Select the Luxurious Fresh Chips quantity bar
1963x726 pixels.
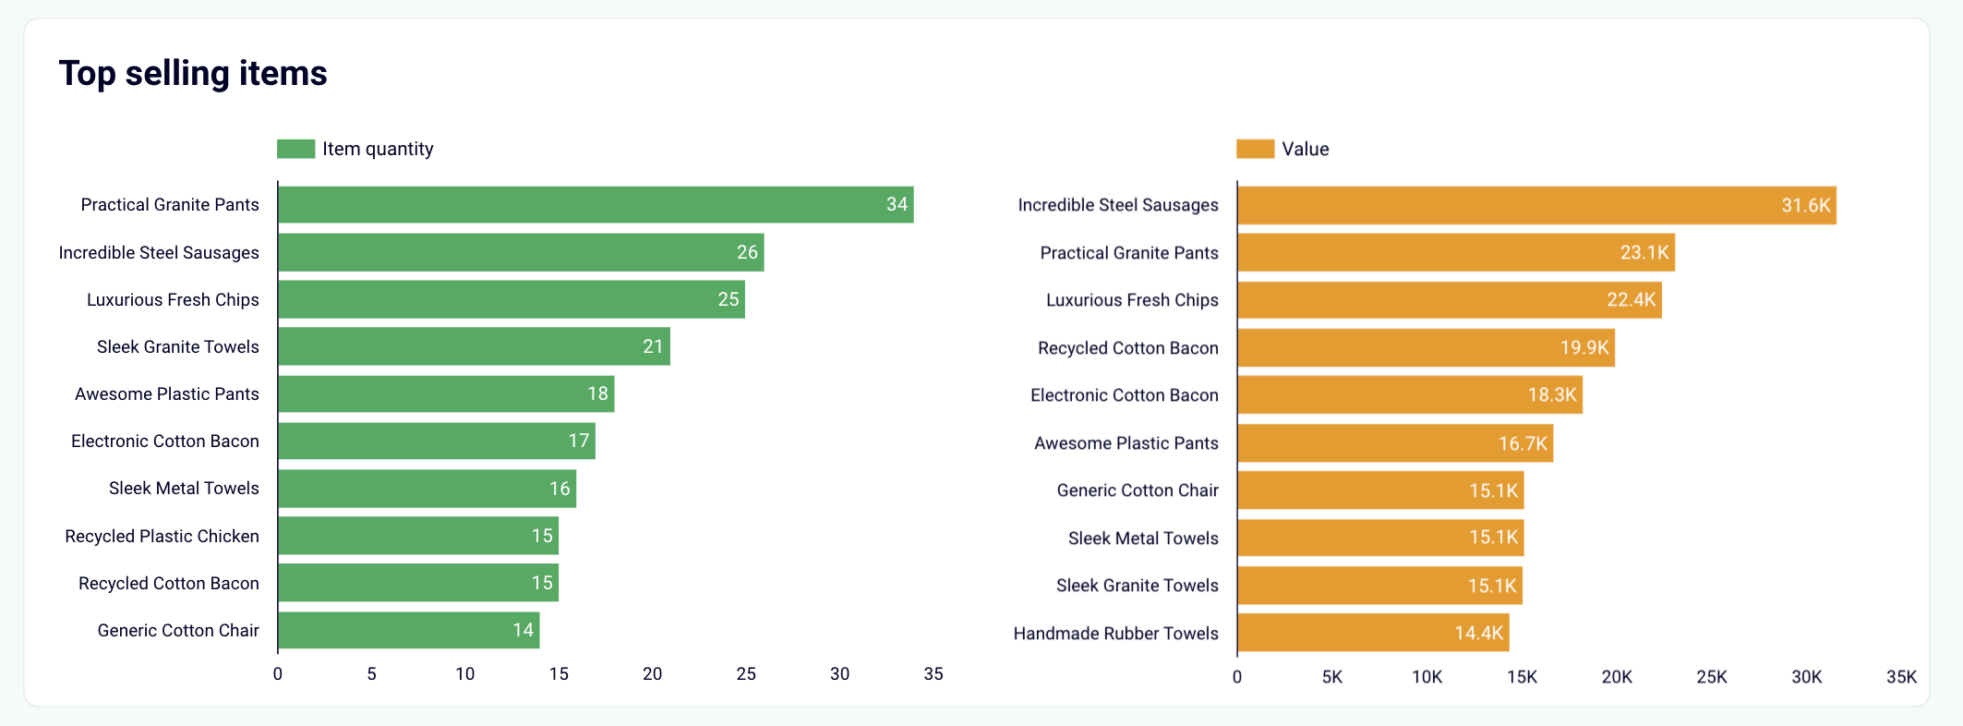[x=512, y=299]
